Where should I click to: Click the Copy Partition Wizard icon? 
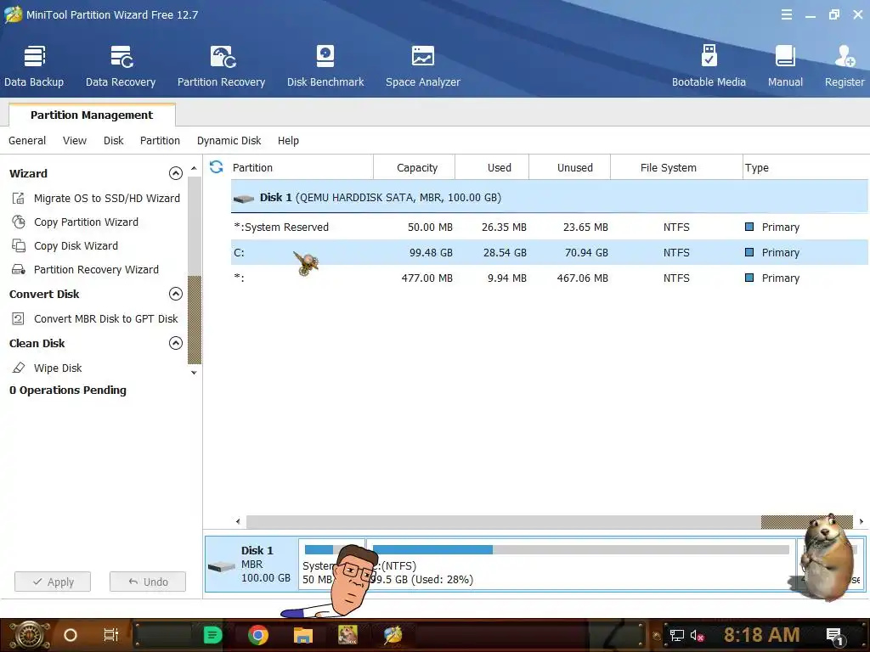coord(19,222)
